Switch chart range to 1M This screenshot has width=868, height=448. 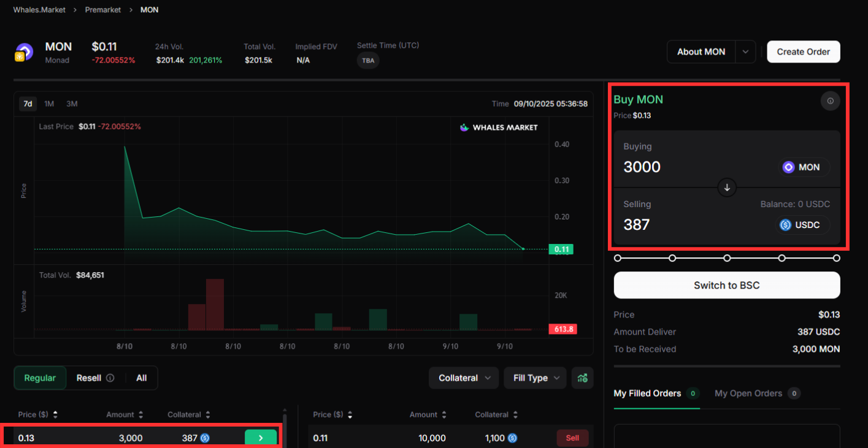click(x=49, y=104)
